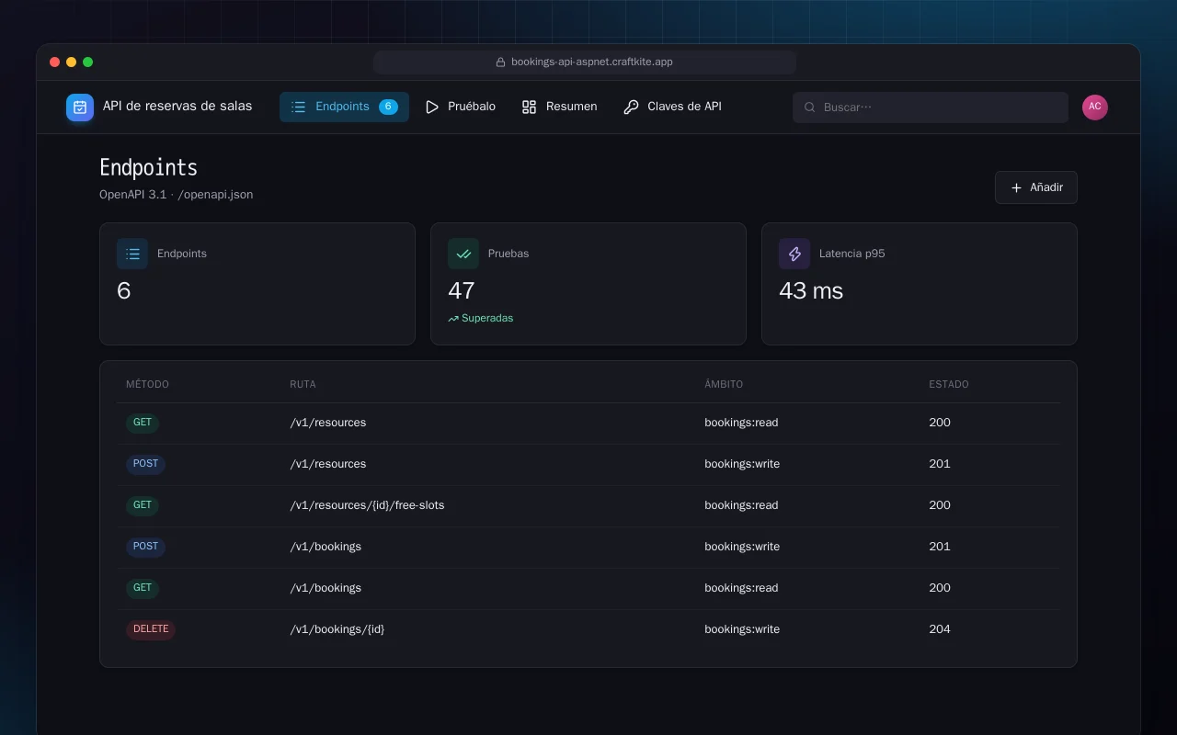The image size is (1177, 735).
Task: Click the 43 ms latency value
Action: pos(811,291)
